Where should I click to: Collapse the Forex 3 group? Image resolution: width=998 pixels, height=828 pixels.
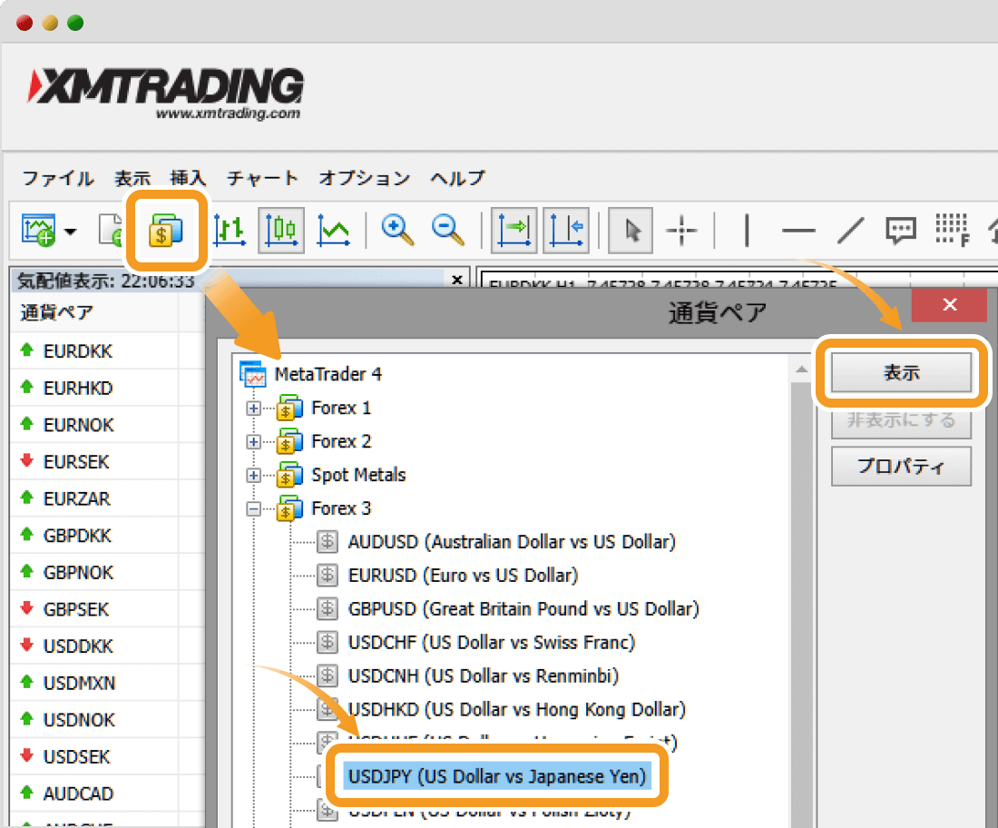coord(253,509)
